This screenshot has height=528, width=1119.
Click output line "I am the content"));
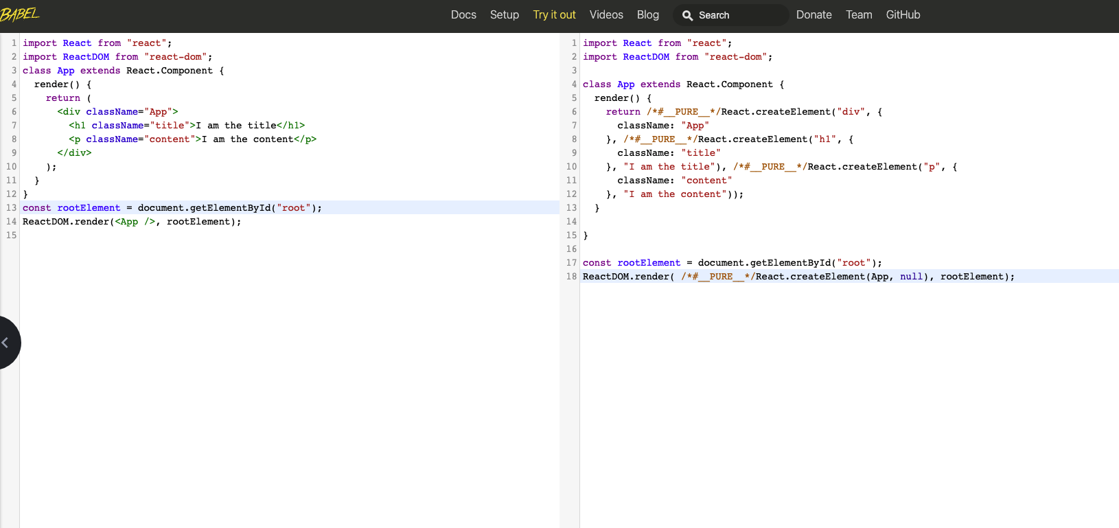(x=675, y=194)
